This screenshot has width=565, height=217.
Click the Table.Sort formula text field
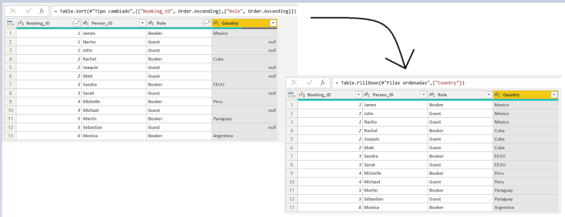(x=174, y=11)
